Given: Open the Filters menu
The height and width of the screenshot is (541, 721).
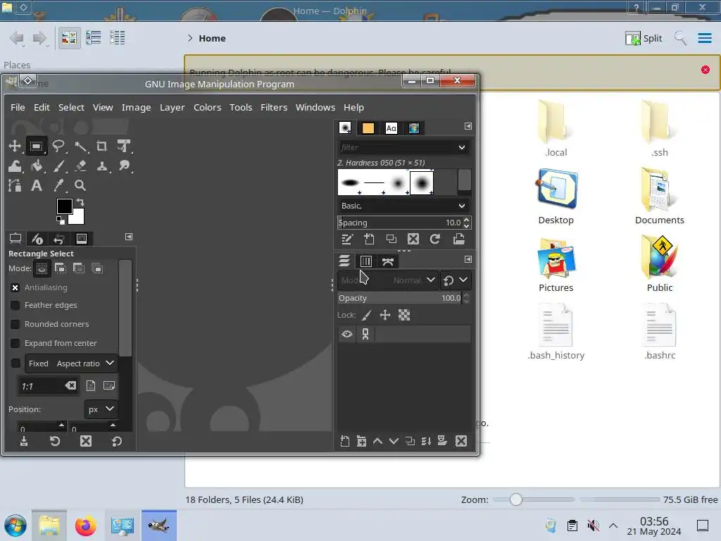Looking at the screenshot, I should pos(274,107).
